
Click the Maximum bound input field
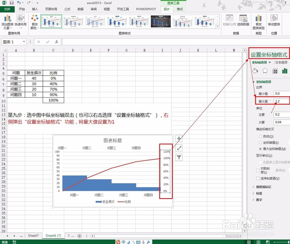pyautogui.click(x=282, y=101)
